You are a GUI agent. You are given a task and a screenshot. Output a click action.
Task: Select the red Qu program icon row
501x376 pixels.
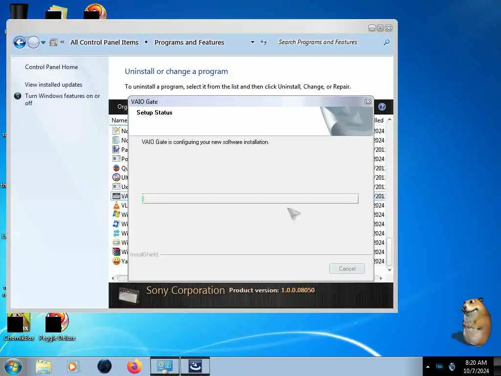[116, 168]
